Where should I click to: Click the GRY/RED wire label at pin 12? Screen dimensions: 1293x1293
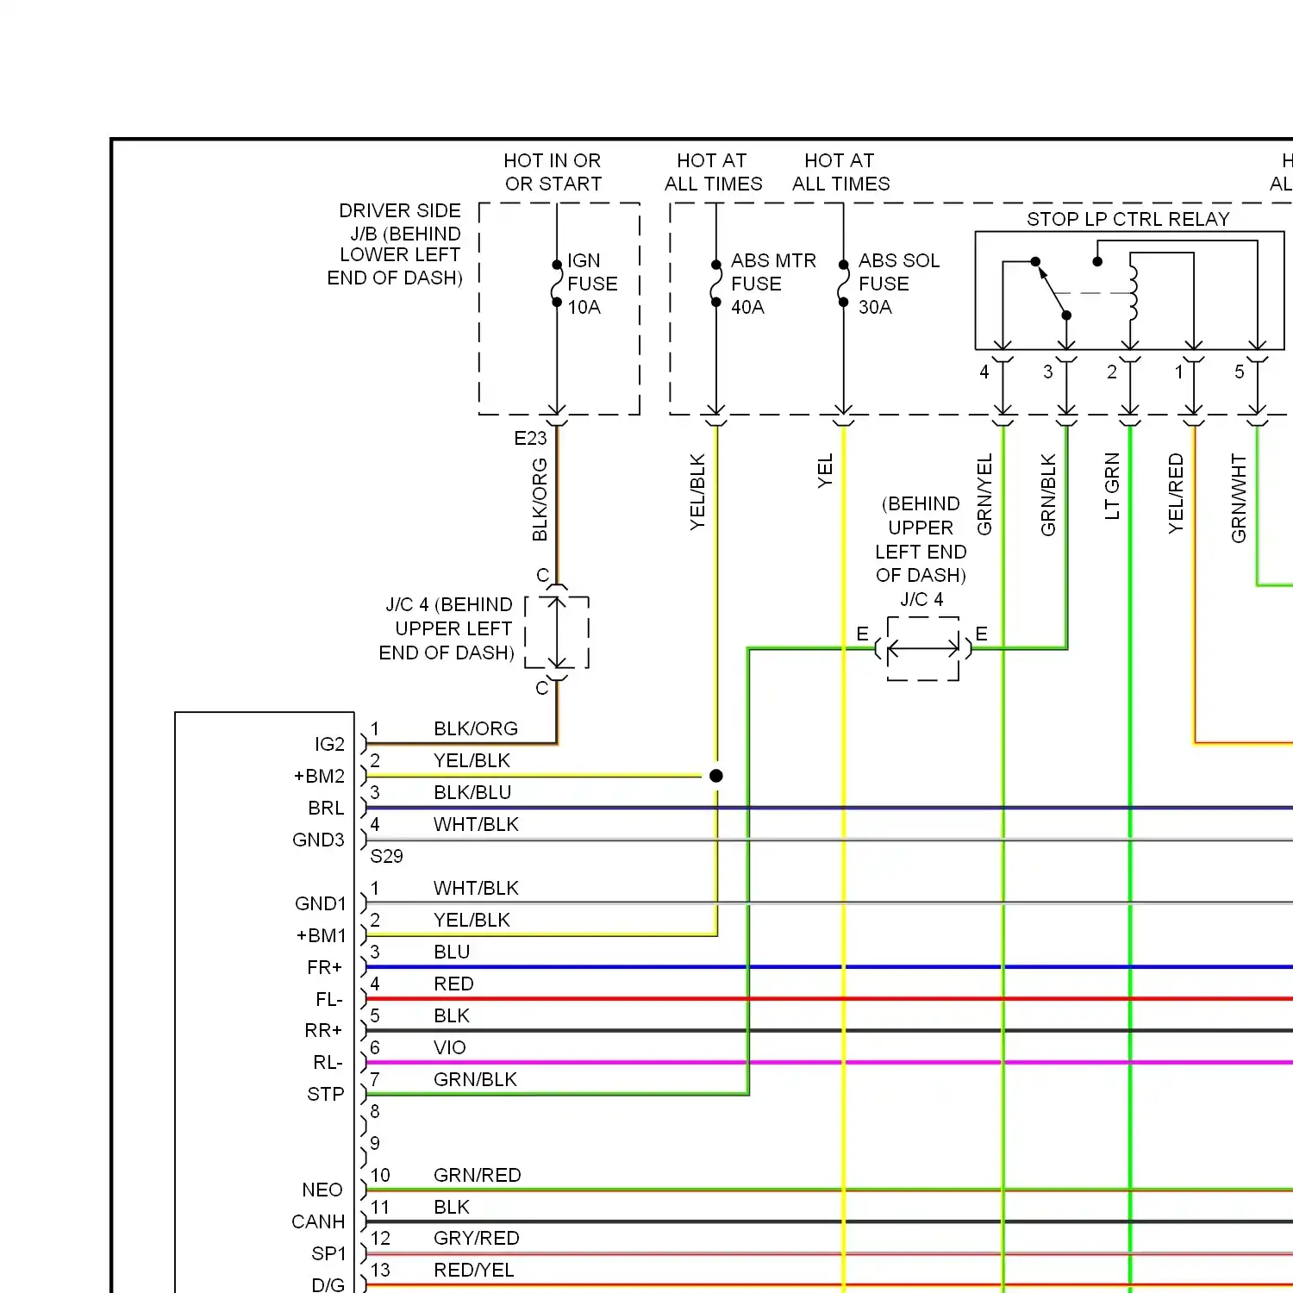click(x=477, y=1238)
